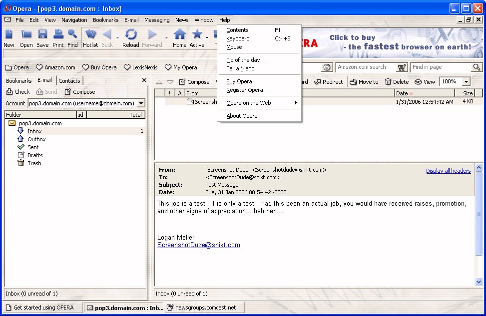The width and height of the screenshot is (486, 316).
Task: Click inside the Amazon.com search field
Action: coord(366,67)
